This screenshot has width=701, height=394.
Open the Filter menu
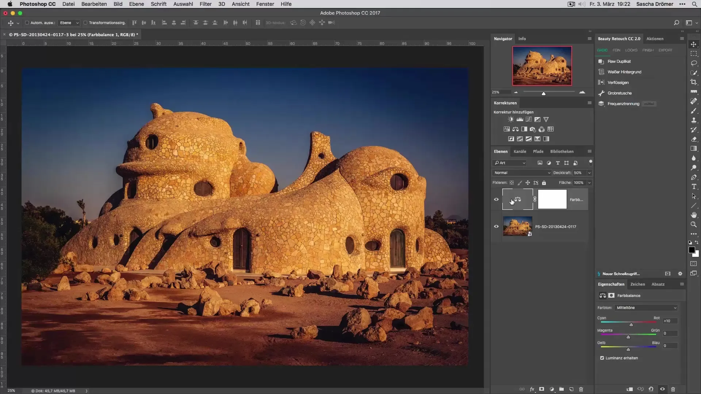click(205, 4)
